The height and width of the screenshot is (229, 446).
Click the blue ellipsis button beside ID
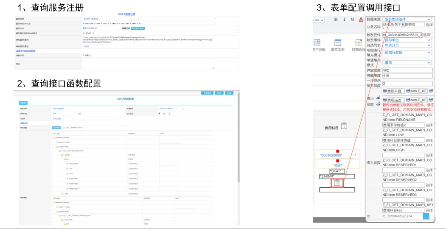pyautogui.click(x=426, y=216)
